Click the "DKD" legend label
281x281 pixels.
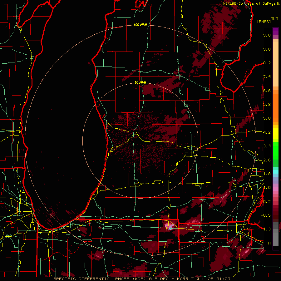coord(274,19)
